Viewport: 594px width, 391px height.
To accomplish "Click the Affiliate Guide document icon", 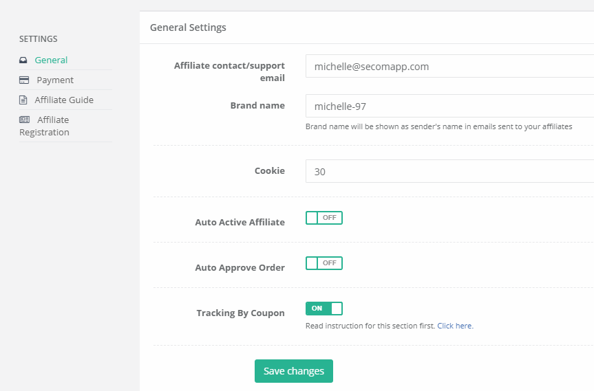I will pyautogui.click(x=23, y=100).
